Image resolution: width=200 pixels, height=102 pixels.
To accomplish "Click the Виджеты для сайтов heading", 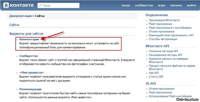I will pyautogui.click(x=26, y=34).
